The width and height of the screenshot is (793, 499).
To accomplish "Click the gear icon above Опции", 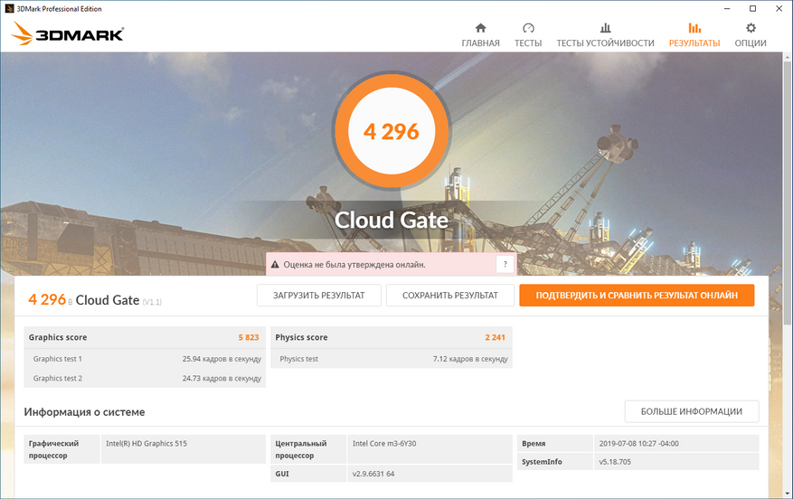I will [x=751, y=28].
